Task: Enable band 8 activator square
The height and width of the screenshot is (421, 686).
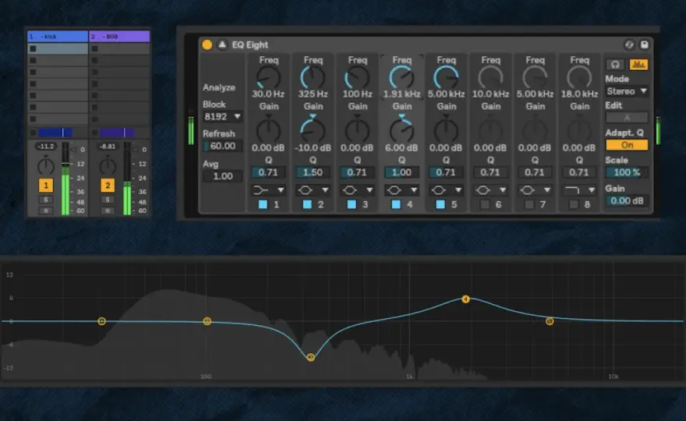Action: pos(574,204)
